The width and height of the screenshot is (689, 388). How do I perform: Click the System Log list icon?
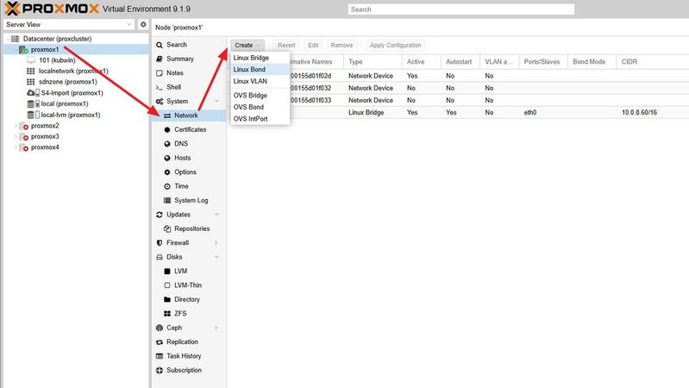167,200
